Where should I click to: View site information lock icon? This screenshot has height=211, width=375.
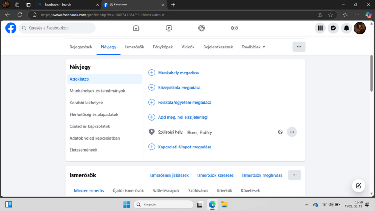pyautogui.click(x=34, y=15)
